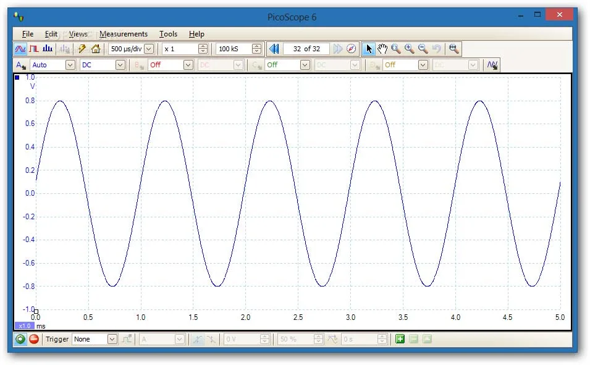Click the 32 of 32 buffer number field

(x=306, y=49)
